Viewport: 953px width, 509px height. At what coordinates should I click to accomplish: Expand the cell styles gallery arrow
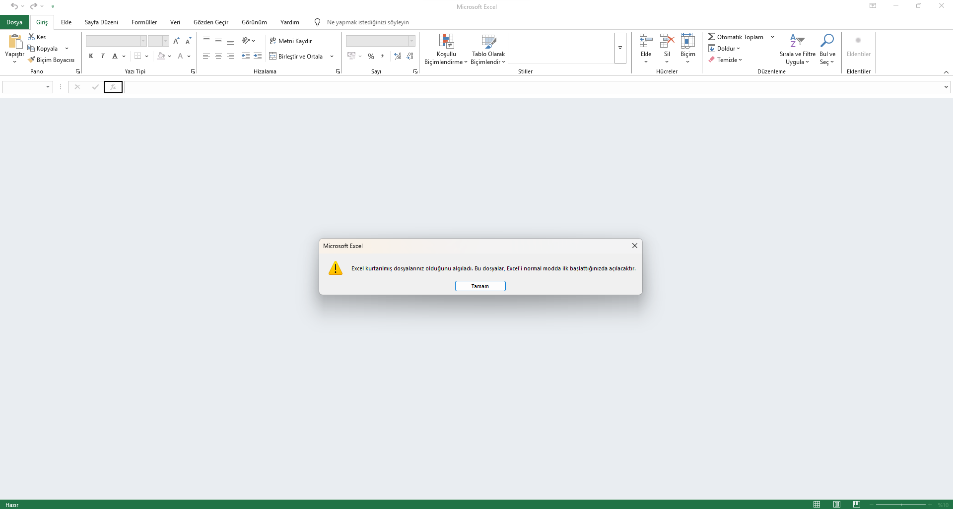point(620,48)
